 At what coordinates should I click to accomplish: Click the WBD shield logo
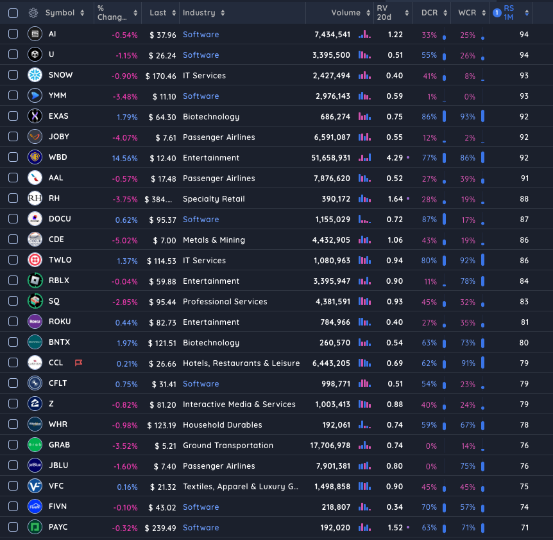[35, 157]
